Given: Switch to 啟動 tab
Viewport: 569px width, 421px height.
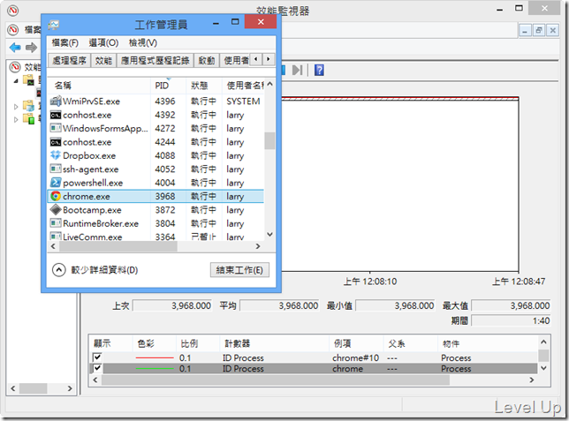Looking at the screenshot, I should (207, 61).
